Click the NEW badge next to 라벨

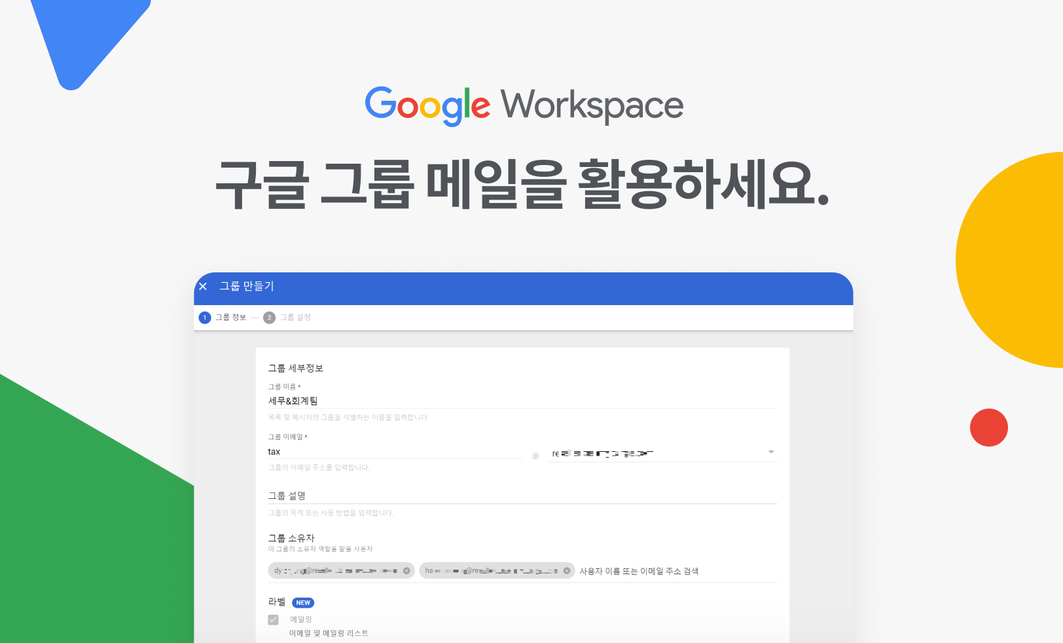[303, 602]
